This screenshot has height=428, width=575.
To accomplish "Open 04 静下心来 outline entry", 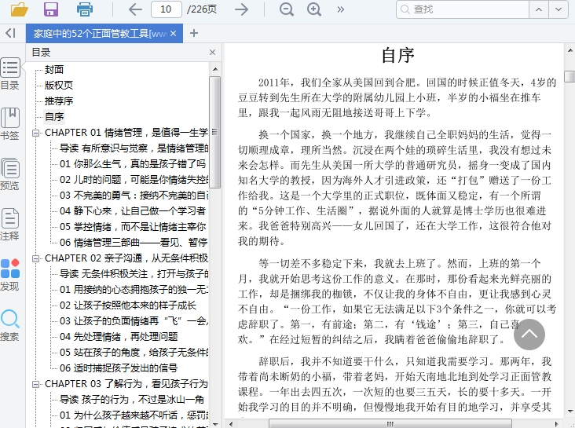I will tap(133, 211).
